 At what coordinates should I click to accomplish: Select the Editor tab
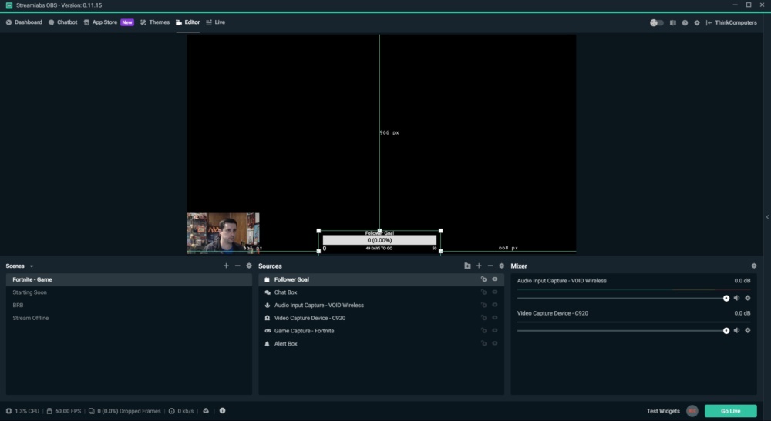click(x=187, y=22)
